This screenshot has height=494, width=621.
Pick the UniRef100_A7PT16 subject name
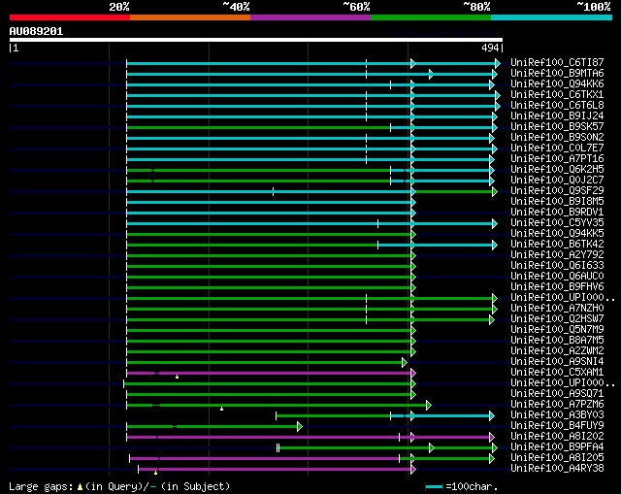coord(557,159)
